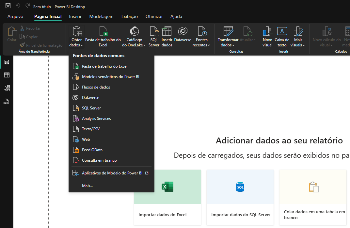
Task: Click Excel logo on import card
Action: tap(167, 187)
